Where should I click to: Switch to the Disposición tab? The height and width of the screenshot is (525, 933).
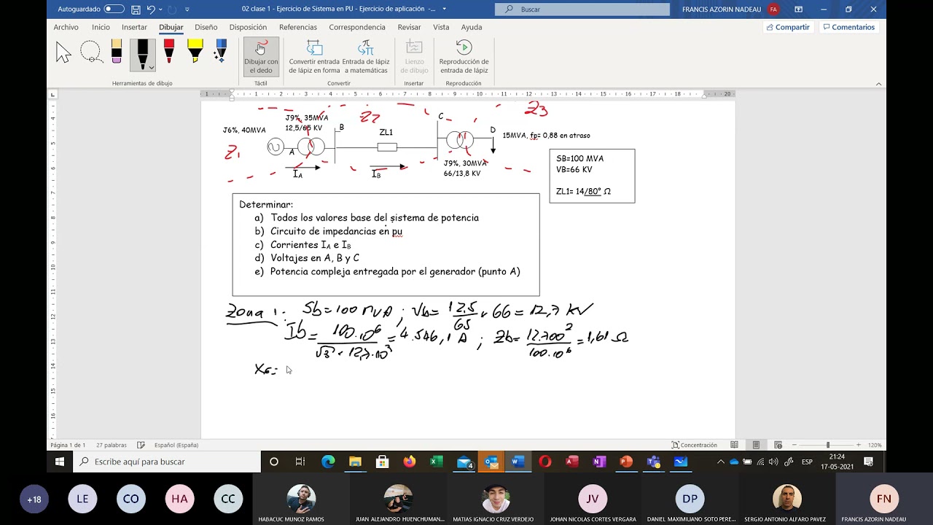click(248, 27)
